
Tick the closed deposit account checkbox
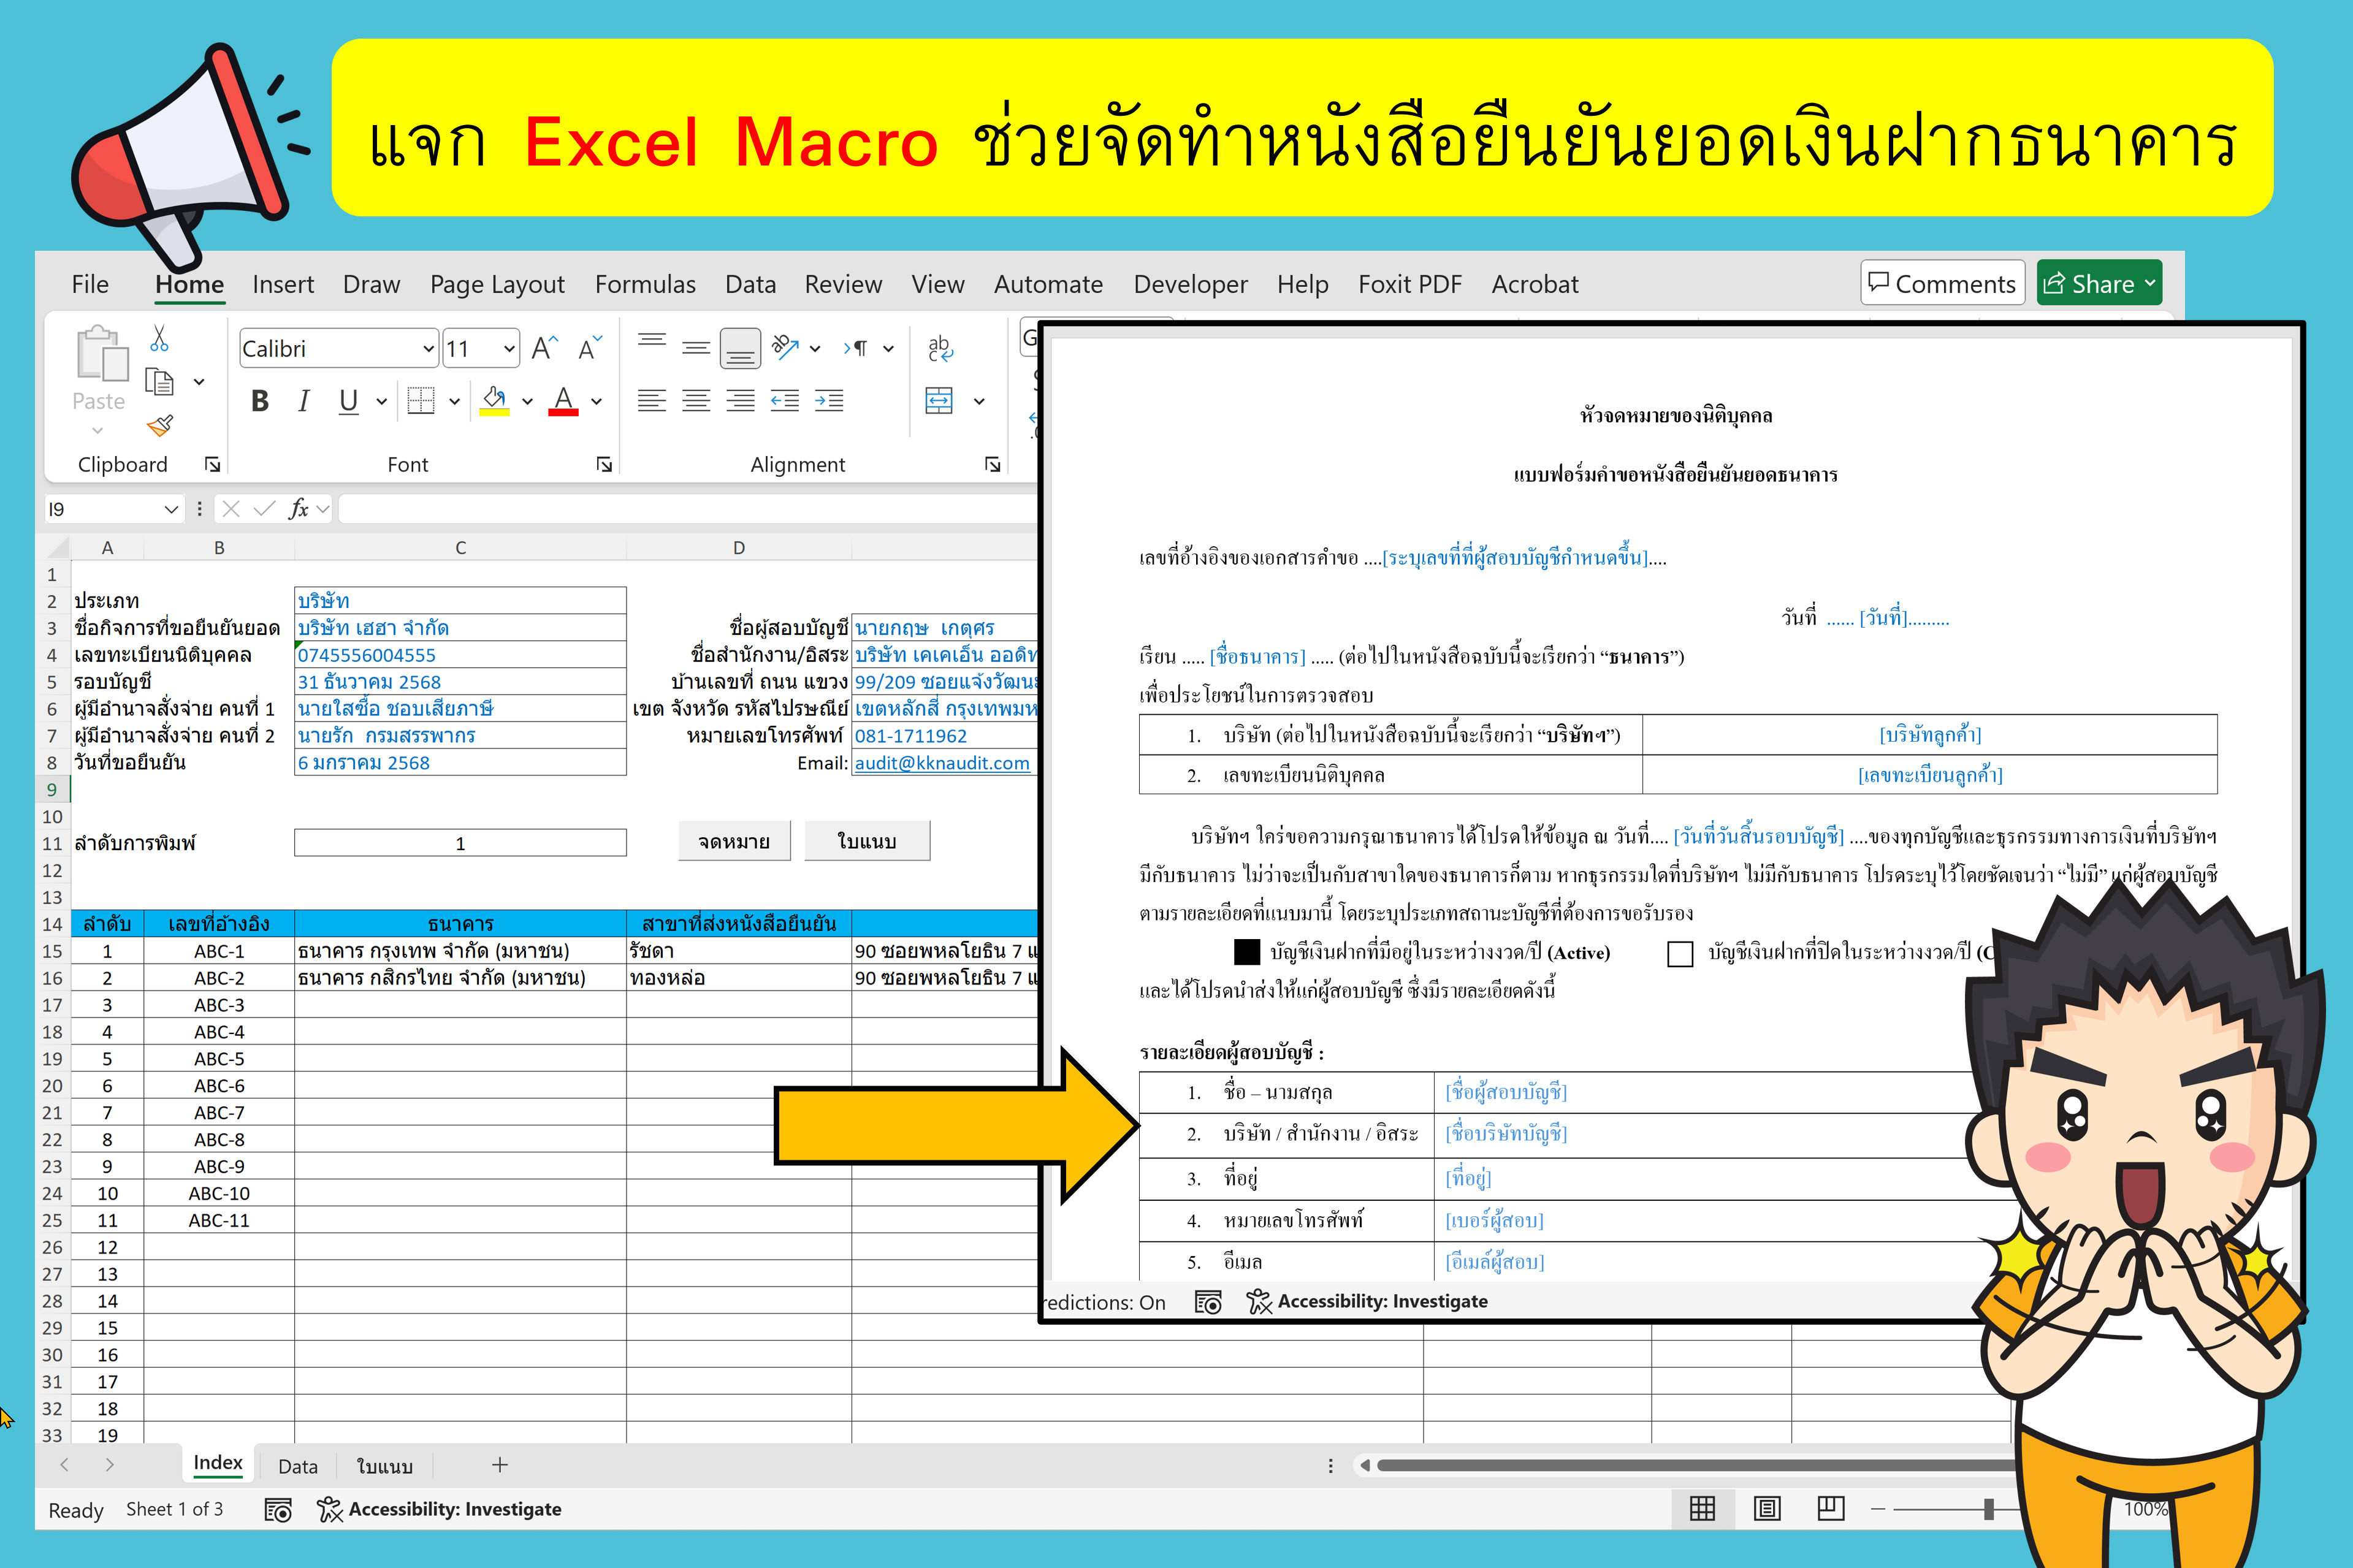pyautogui.click(x=1680, y=953)
